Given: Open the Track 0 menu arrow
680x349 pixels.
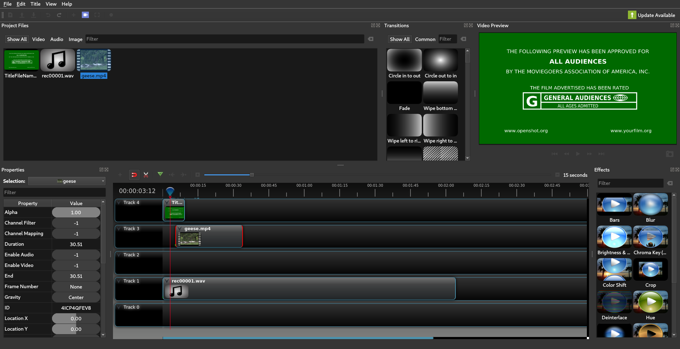Looking at the screenshot, I should point(119,307).
